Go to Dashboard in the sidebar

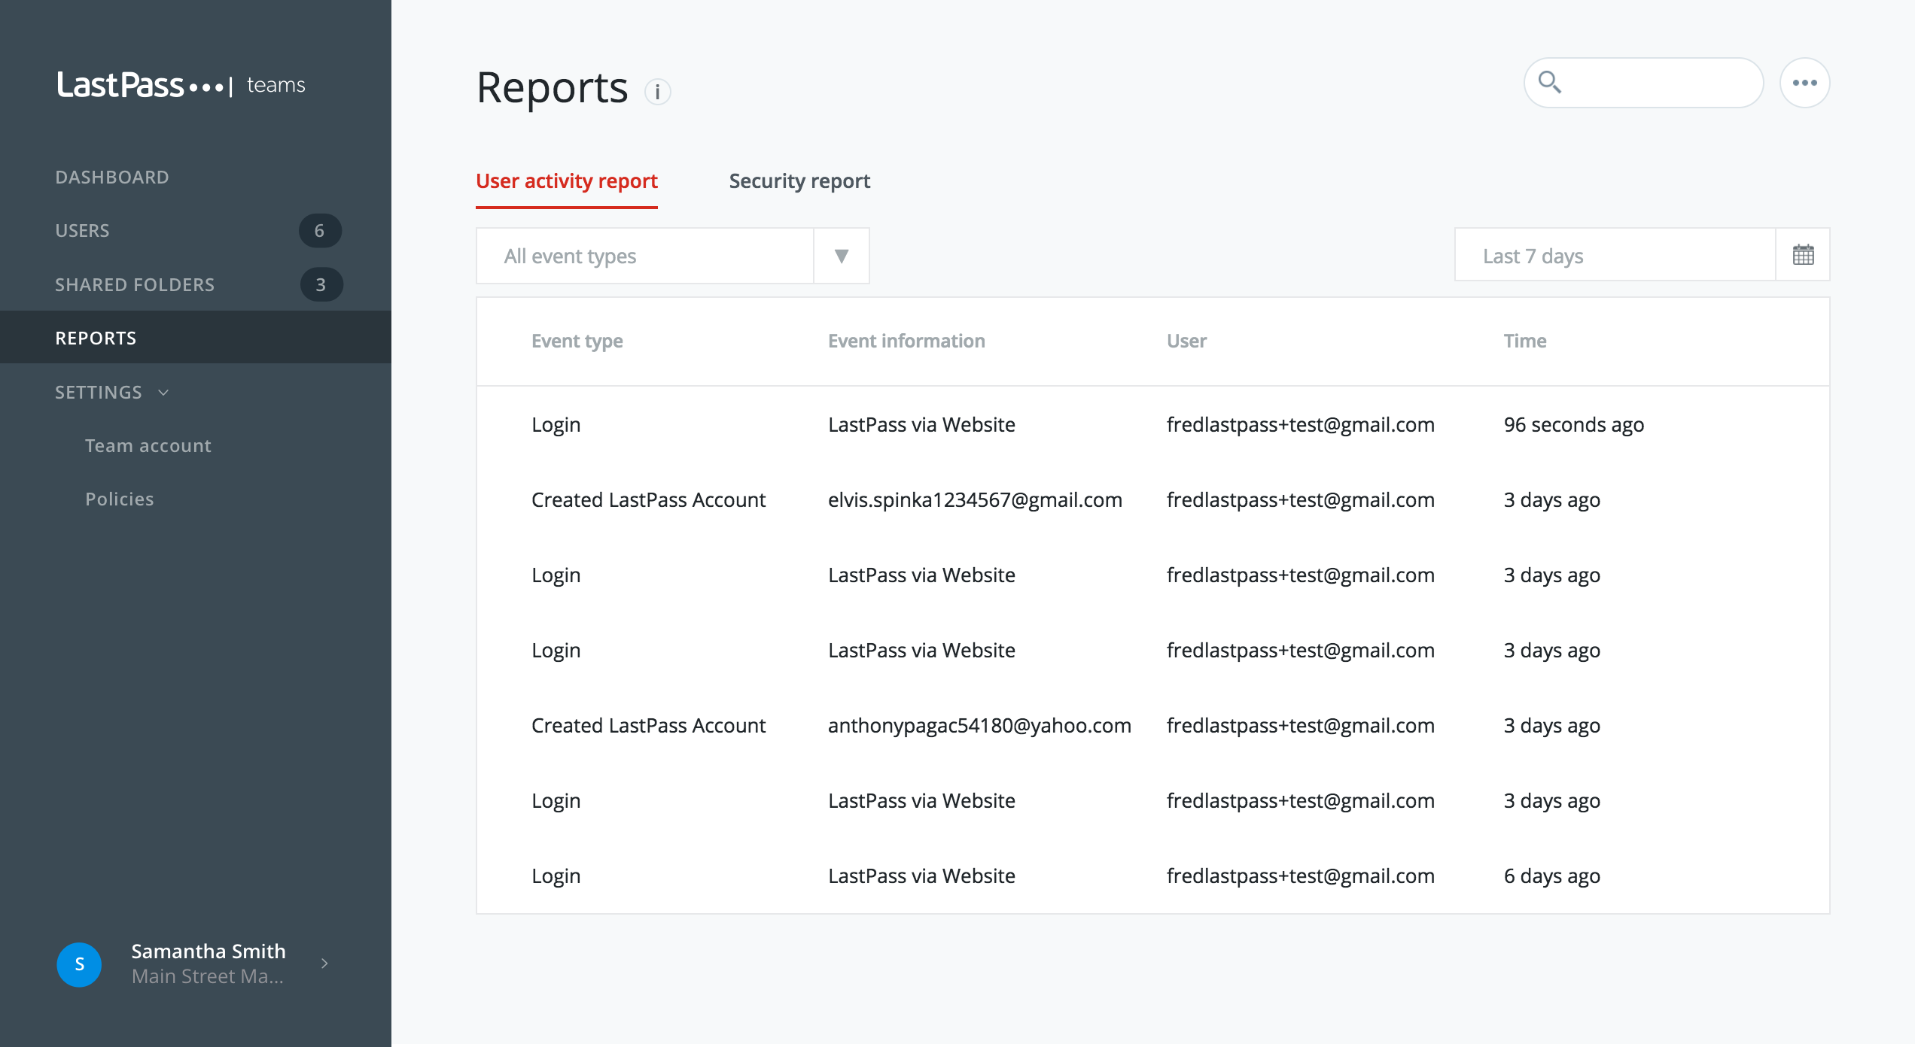pos(112,178)
